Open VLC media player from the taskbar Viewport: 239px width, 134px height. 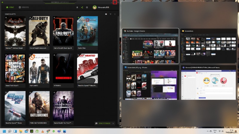coord(43,131)
